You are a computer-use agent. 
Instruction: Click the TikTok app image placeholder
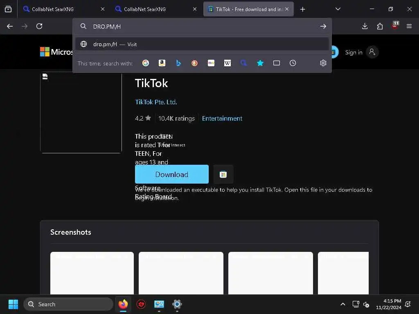tap(81, 112)
